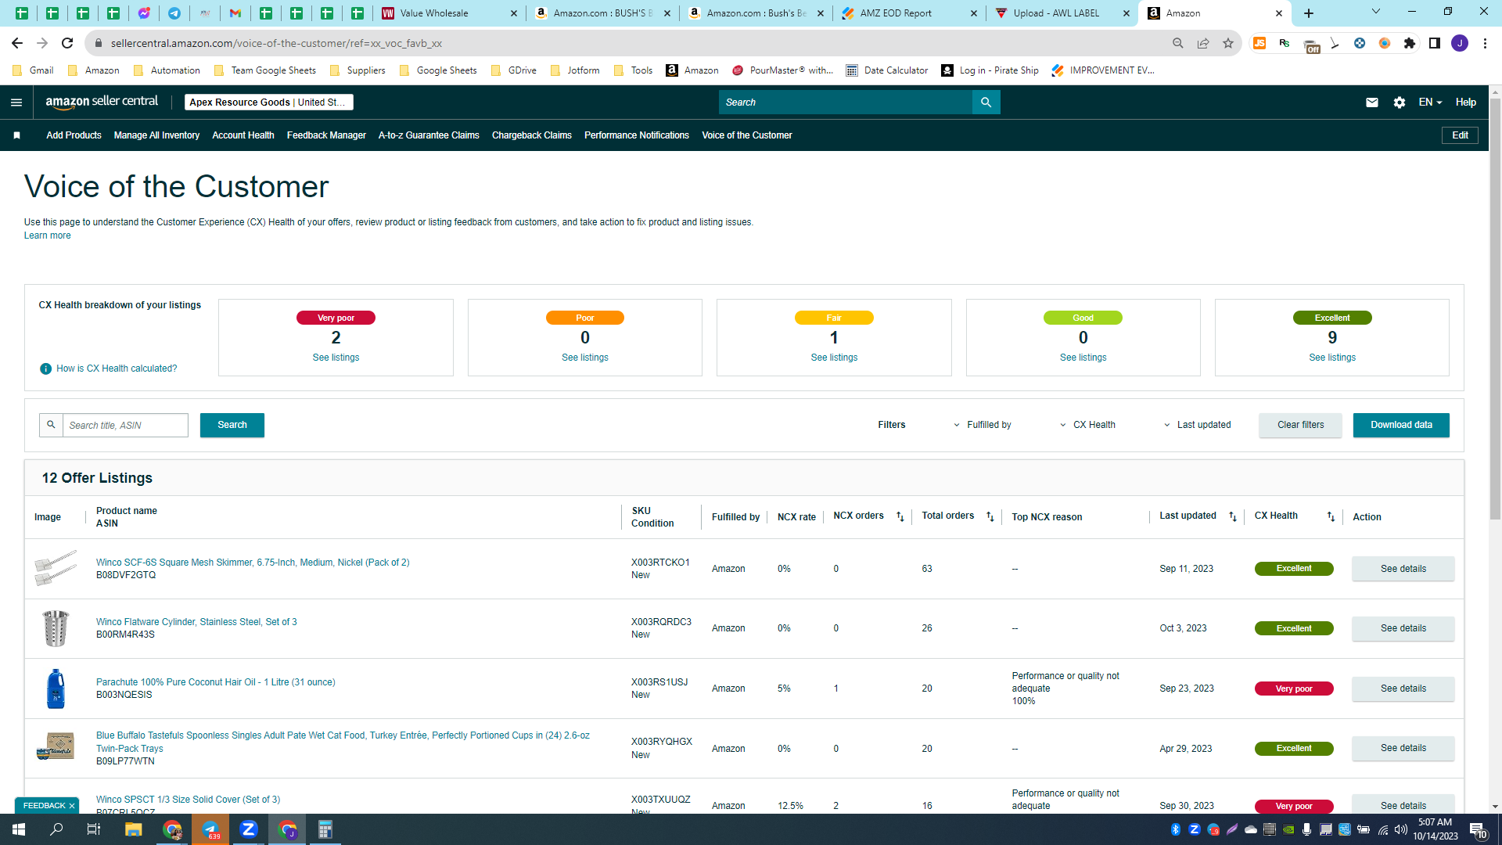Open A-to-z Guarantee Claims
Screen dimensions: 1502x845
[x=429, y=135]
